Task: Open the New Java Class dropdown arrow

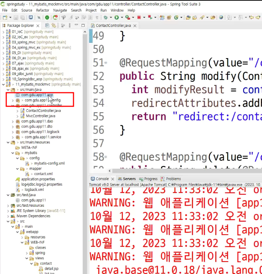Action: (x=182, y=18)
